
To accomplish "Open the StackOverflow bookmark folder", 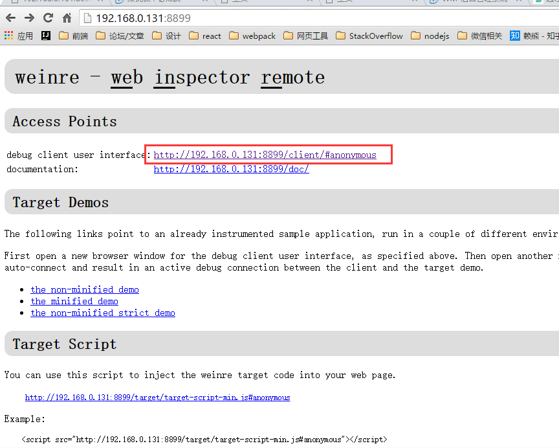I will (x=369, y=36).
